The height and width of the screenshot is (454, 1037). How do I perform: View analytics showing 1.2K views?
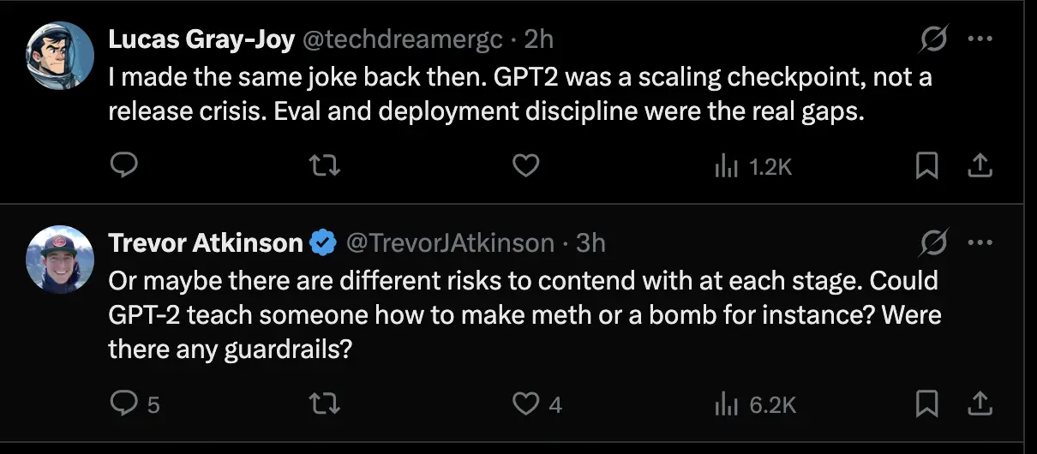753,166
